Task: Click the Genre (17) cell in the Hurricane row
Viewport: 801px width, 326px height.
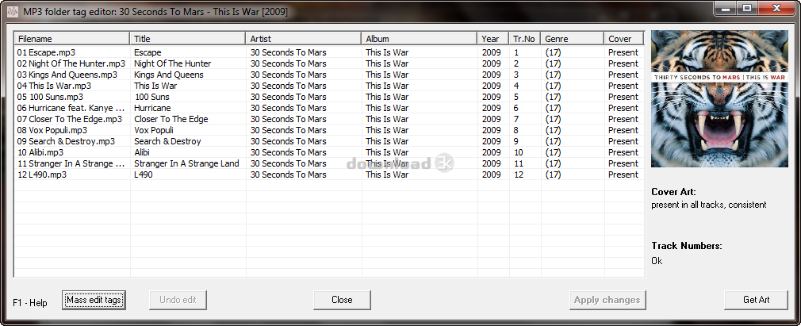Action: [x=553, y=109]
